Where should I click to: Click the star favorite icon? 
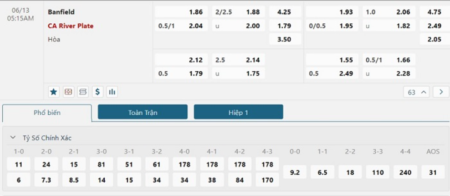tap(53, 92)
